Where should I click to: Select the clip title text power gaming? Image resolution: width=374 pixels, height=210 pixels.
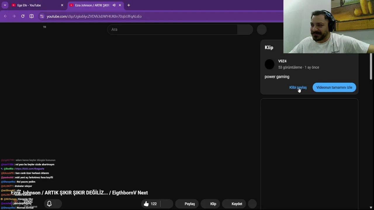click(x=277, y=77)
